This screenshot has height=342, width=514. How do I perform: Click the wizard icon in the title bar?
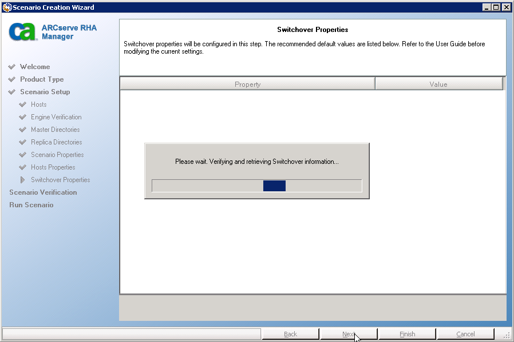pos(6,6)
